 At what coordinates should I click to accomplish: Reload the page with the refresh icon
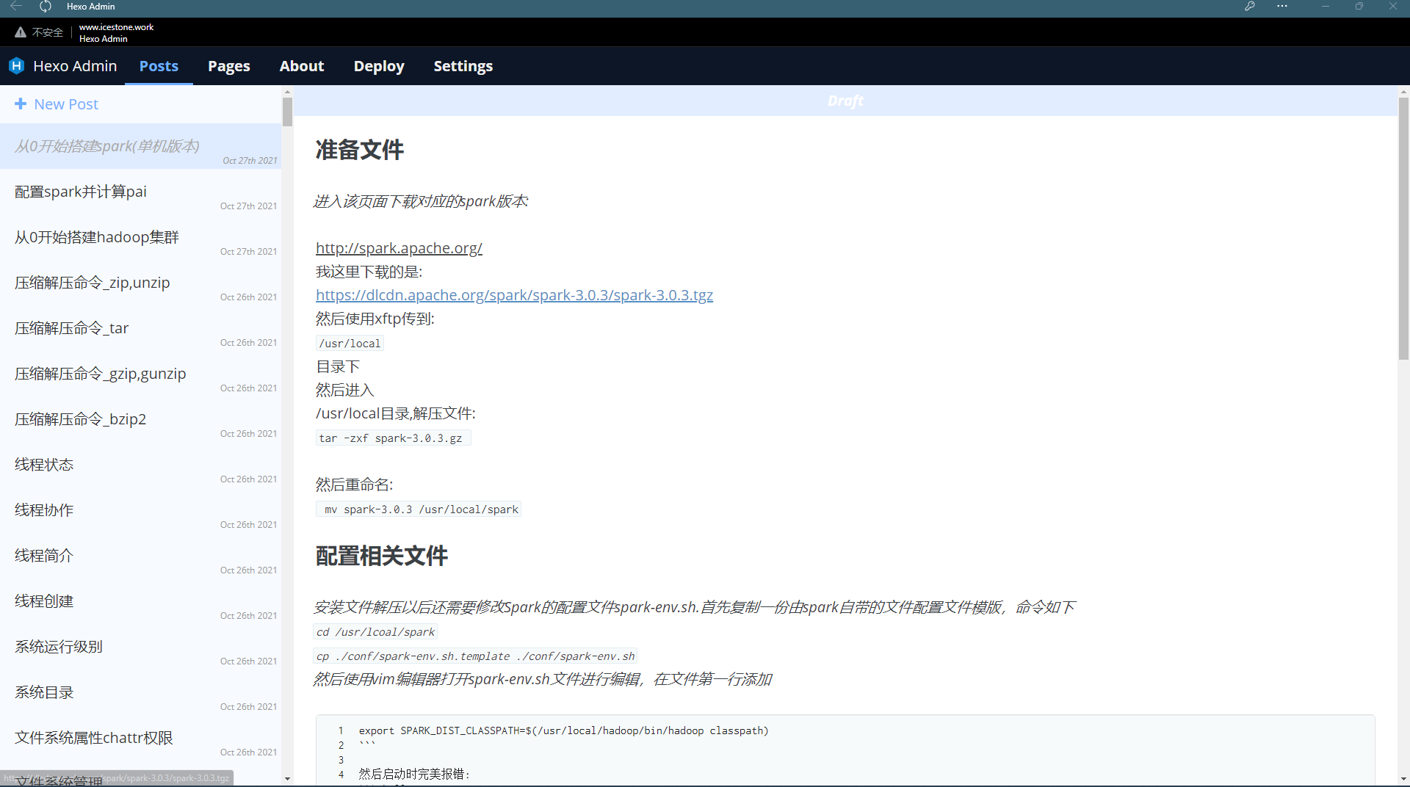point(46,7)
